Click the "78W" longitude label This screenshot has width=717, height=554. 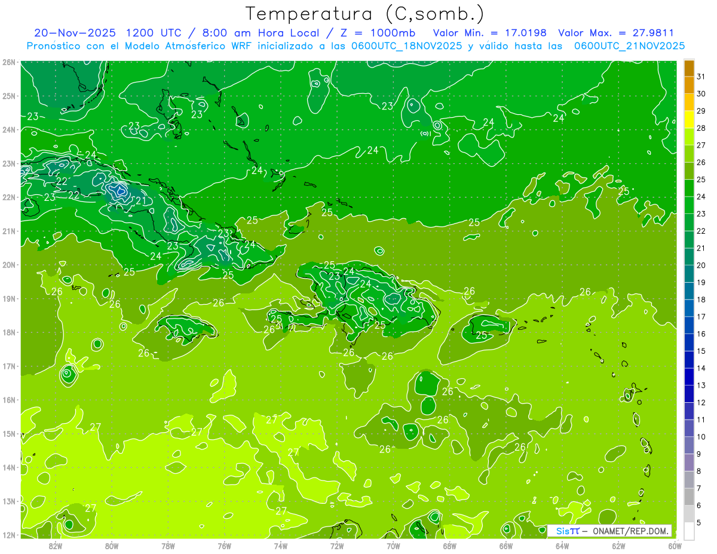click(168, 545)
